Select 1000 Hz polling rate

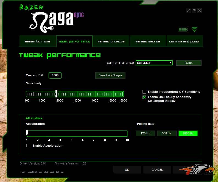click(x=188, y=133)
